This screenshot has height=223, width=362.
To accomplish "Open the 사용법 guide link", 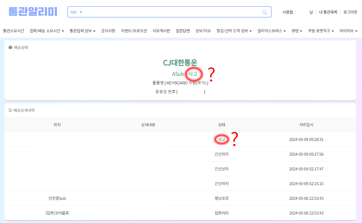I will click(x=287, y=12).
